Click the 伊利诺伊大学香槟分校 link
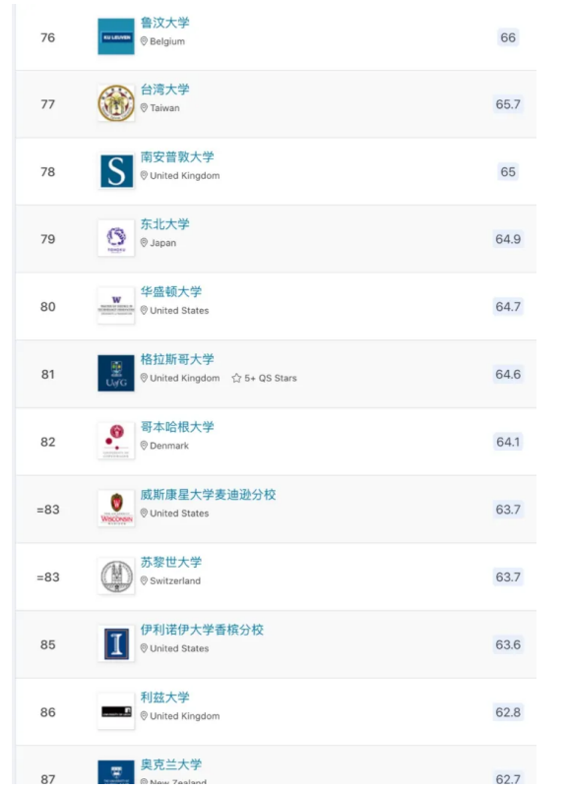This screenshot has height=789, width=566. [202, 630]
